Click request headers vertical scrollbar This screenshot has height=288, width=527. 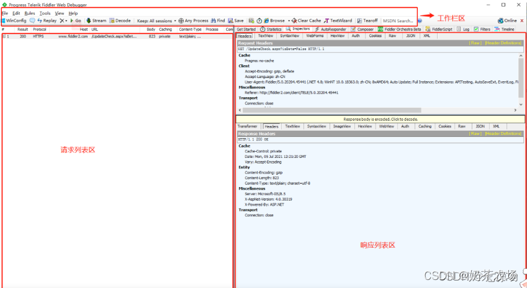coord(521,79)
